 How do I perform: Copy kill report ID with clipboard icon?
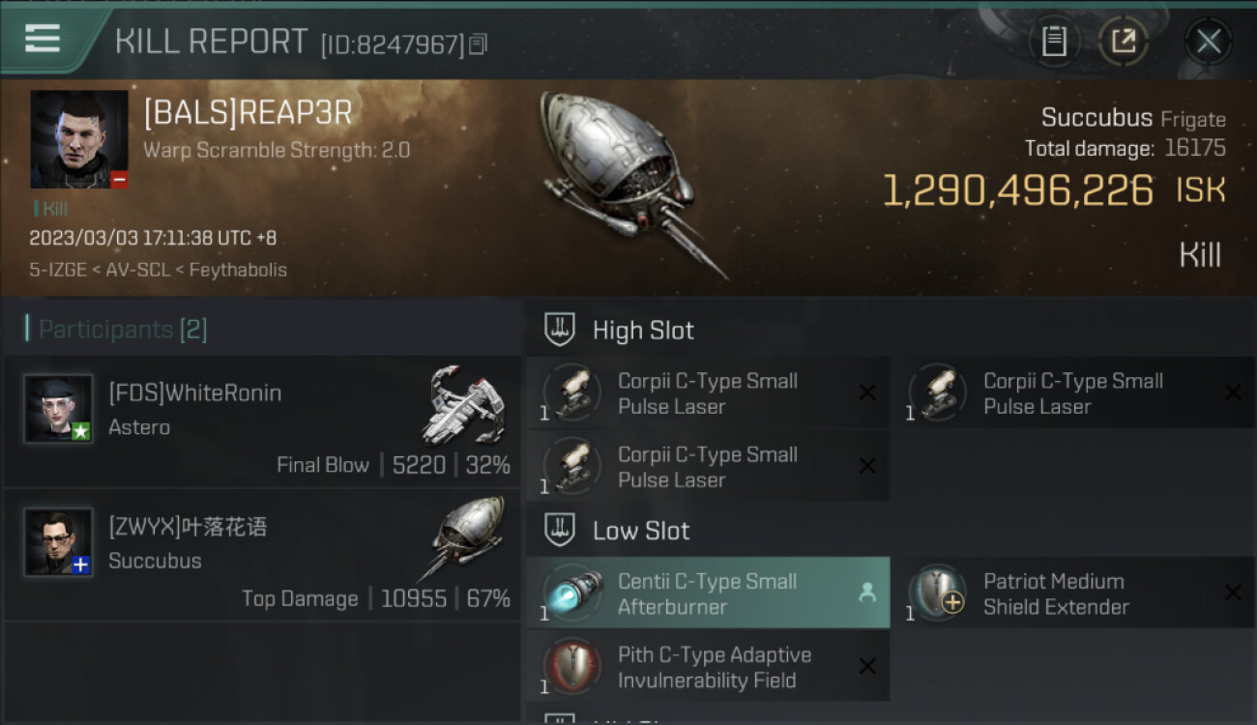pos(479,43)
